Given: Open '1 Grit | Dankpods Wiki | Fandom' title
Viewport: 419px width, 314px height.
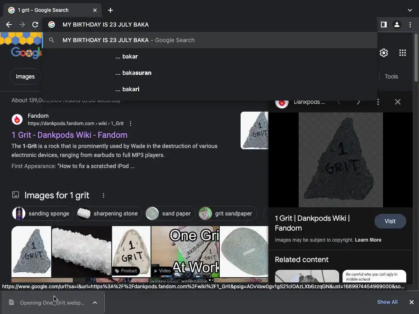Looking at the screenshot, I should pos(312,223).
